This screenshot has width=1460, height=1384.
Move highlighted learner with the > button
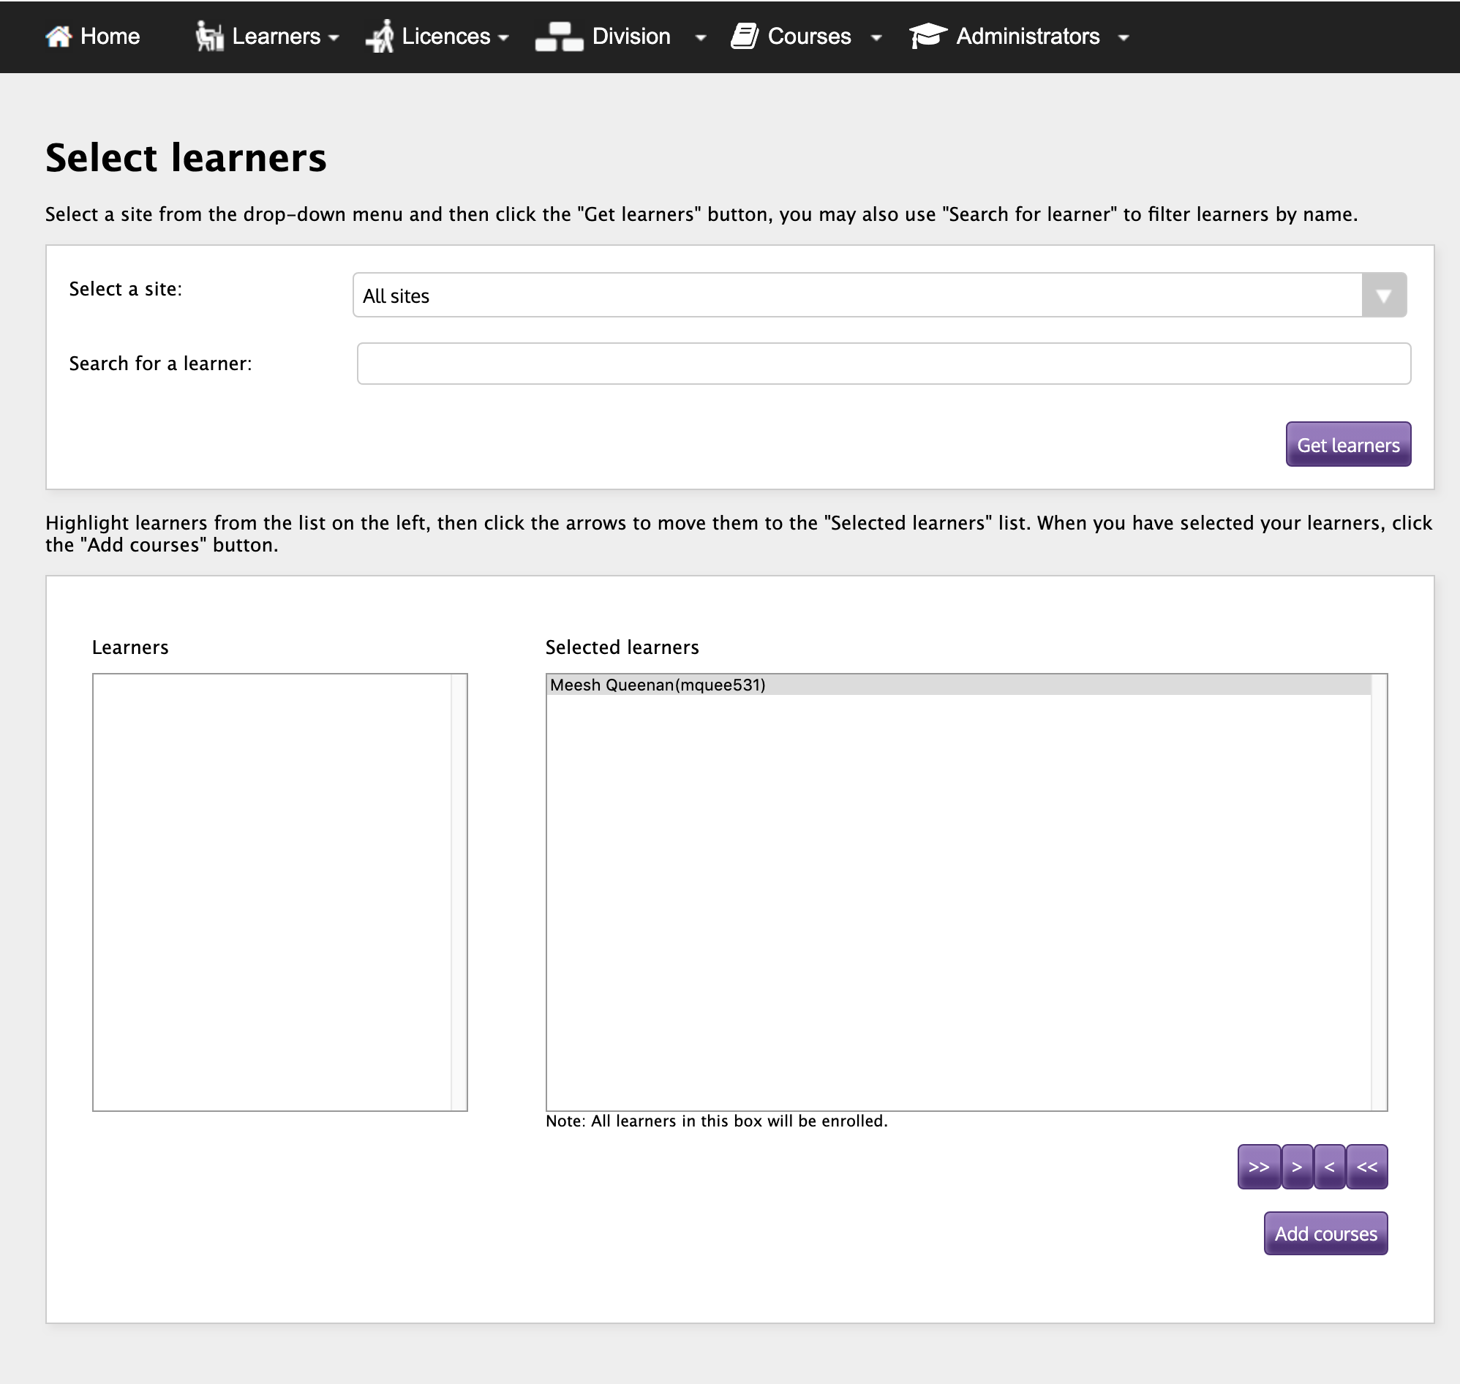(x=1297, y=1167)
